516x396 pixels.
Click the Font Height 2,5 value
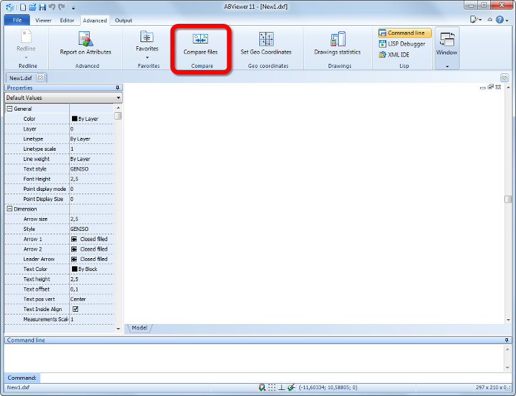92,179
